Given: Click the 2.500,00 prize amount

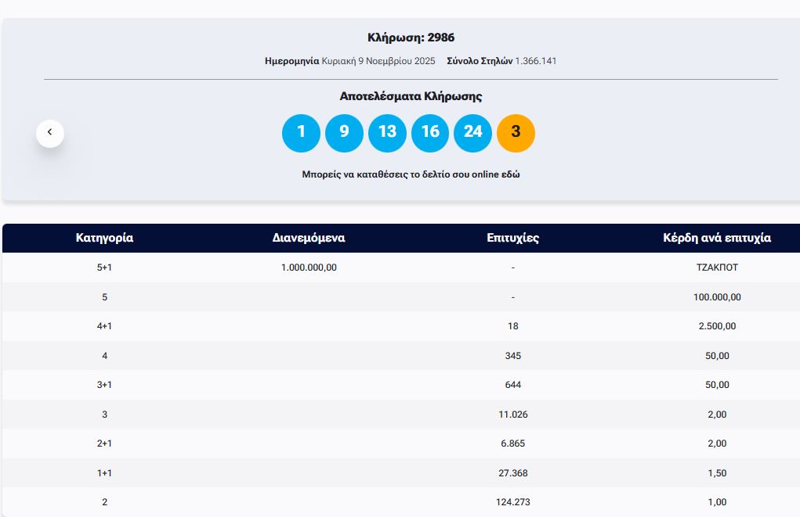Looking at the screenshot, I should tap(717, 326).
